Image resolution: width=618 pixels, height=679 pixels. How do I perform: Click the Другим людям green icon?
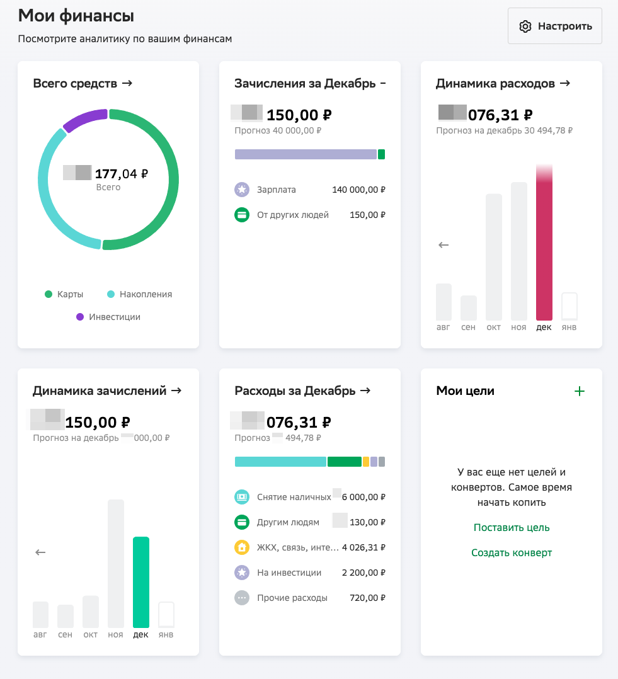click(242, 522)
